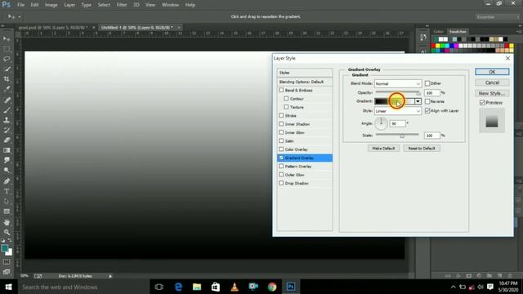Viewport: 523px width, 294px height.
Task: Toggle the Preview checkbox
Action: 482,103
